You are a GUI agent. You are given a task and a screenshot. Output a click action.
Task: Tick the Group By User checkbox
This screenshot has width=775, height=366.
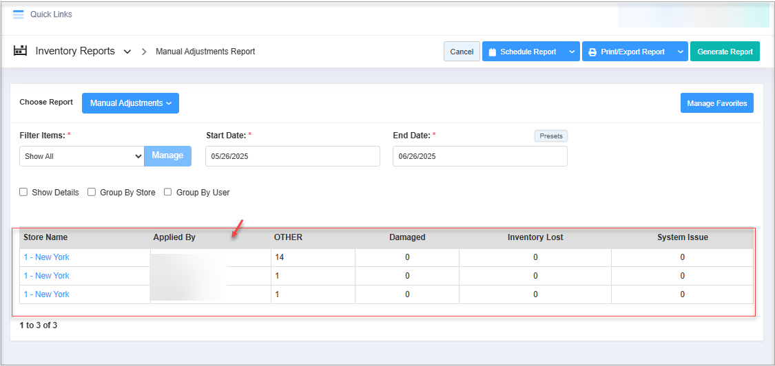click(167, 193)
